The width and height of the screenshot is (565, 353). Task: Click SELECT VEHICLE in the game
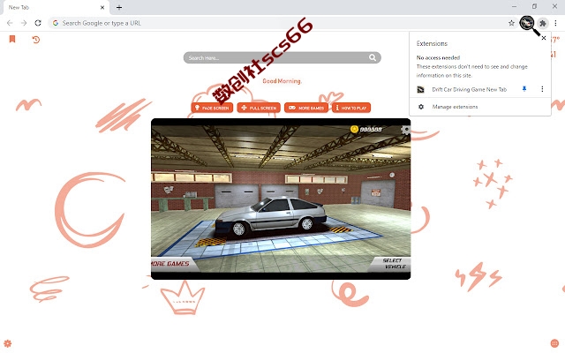pos(394,264)
